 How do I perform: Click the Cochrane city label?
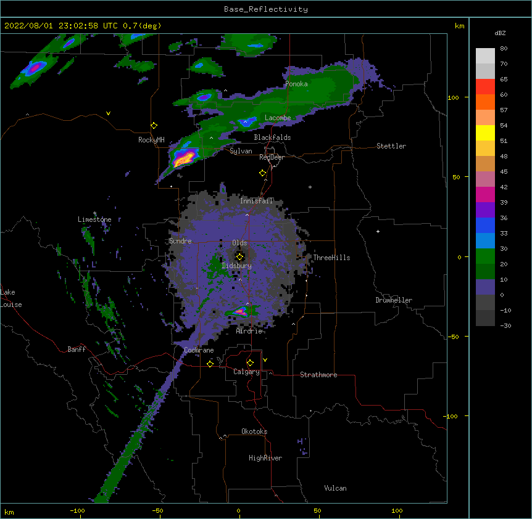(x=199, y=350)
